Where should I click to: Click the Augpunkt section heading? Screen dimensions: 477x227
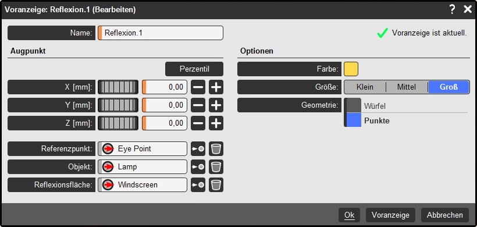tap(28, 51)
